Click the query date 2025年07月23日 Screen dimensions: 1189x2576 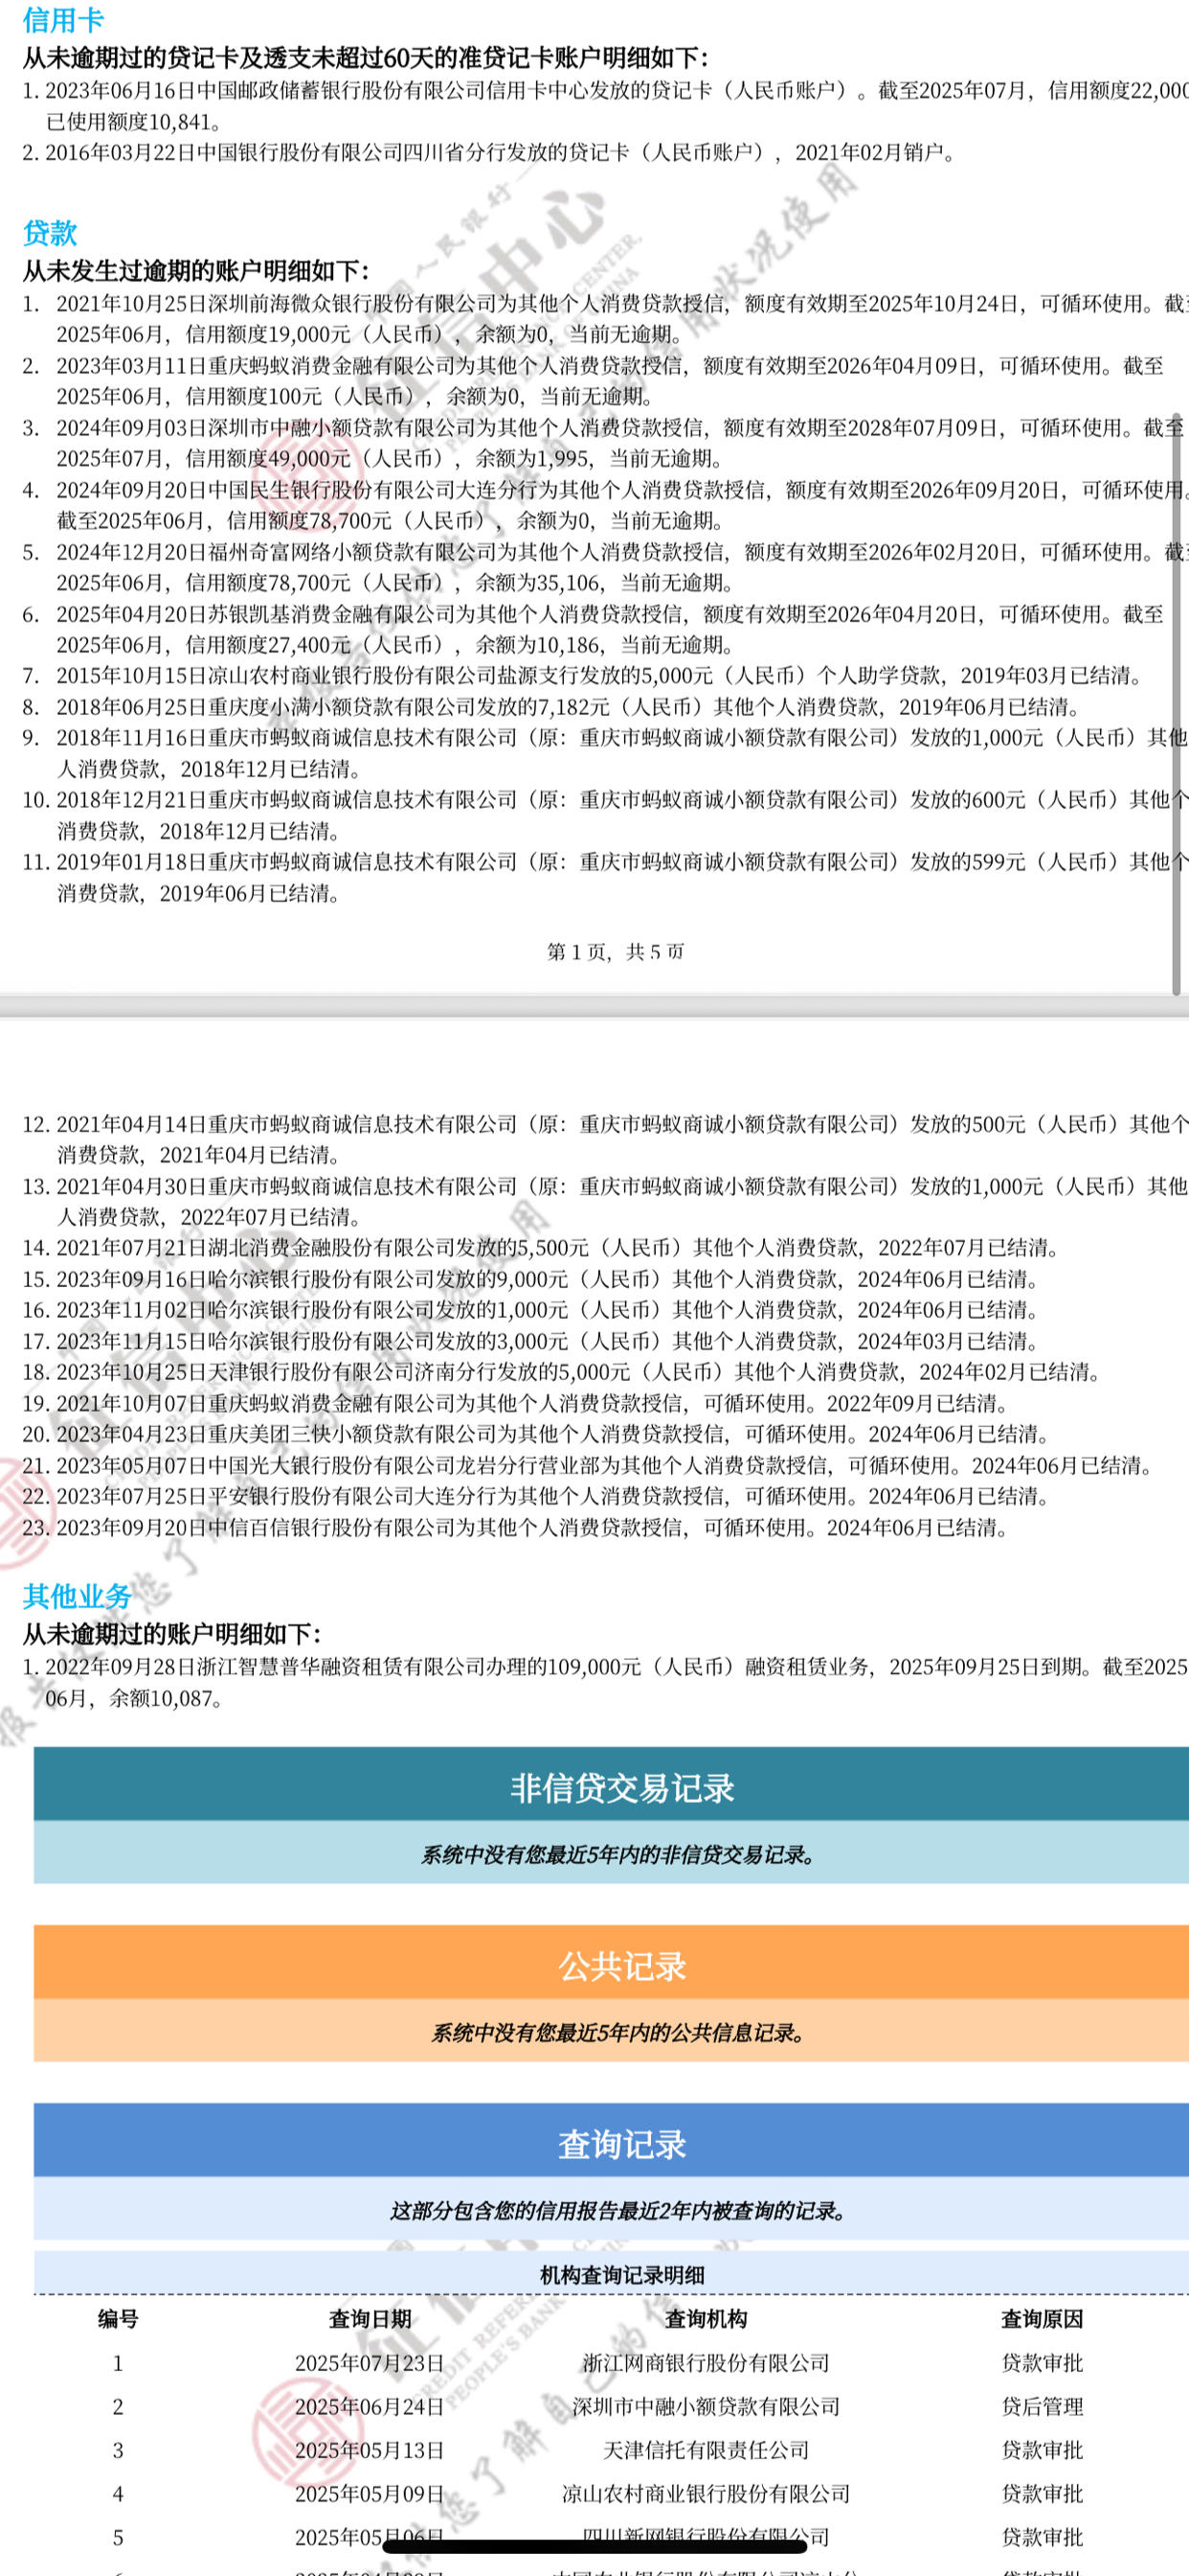point(370,2363)
